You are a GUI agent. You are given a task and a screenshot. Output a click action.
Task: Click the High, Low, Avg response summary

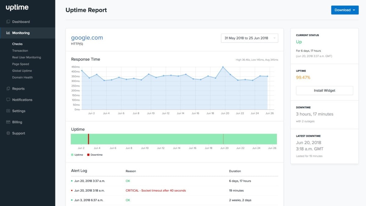click(257, 60)
